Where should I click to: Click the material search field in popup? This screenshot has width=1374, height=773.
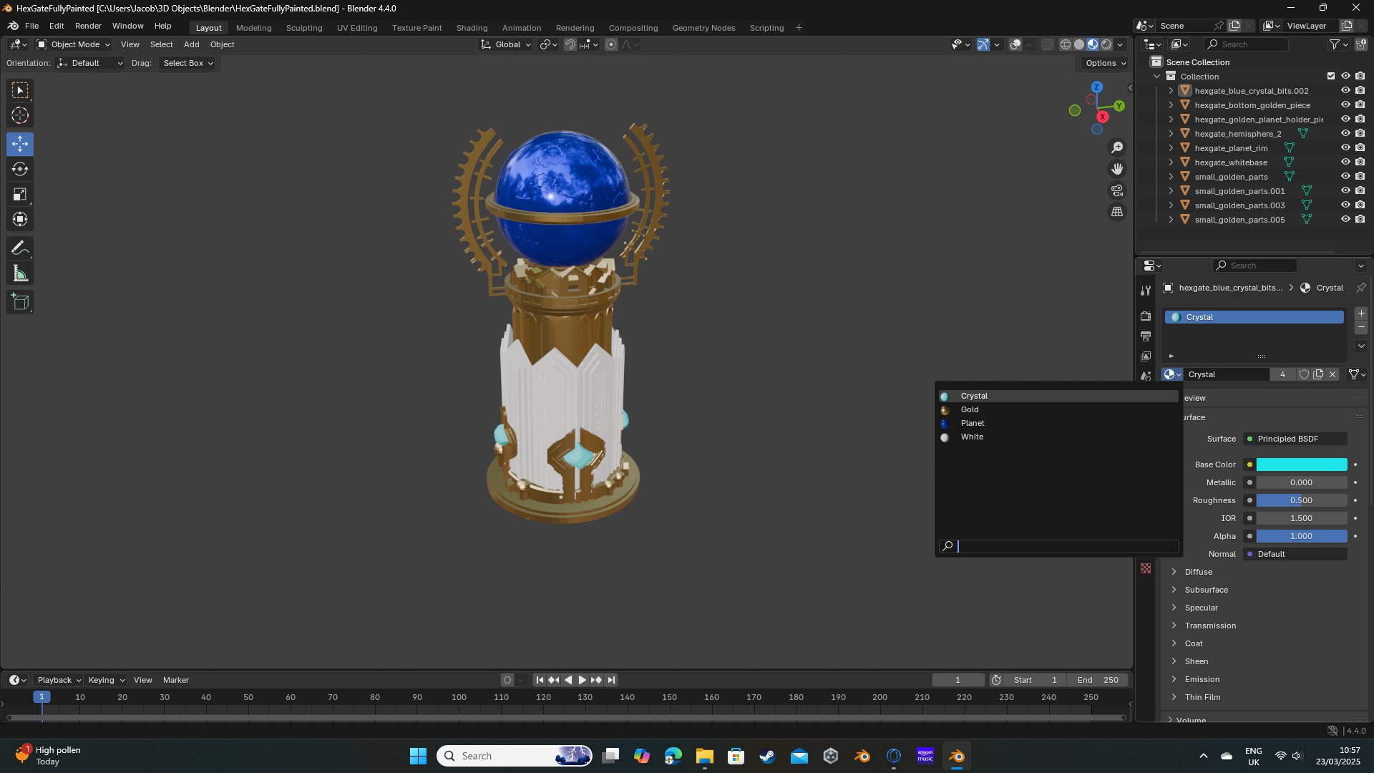click(1058, 546)
